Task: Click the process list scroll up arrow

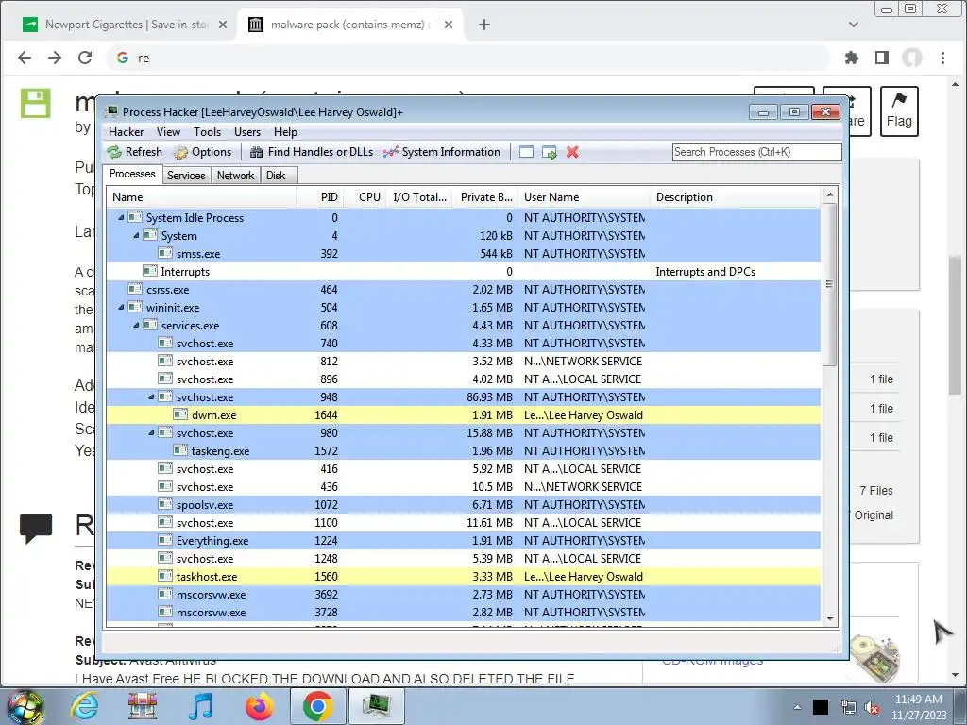Action: point(829,194)
